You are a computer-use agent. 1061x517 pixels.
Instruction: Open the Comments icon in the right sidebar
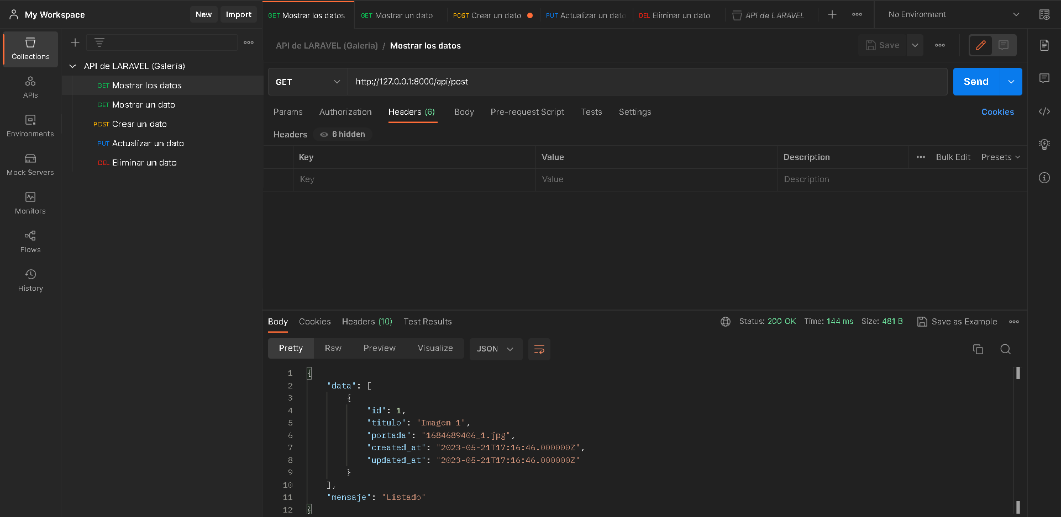(x=1044, y=78)
